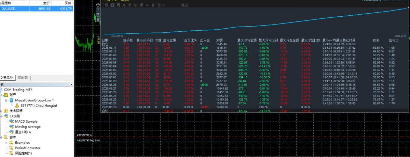
Task: Select the MACD Sample expert advisor icon
Action: [12, 121]
